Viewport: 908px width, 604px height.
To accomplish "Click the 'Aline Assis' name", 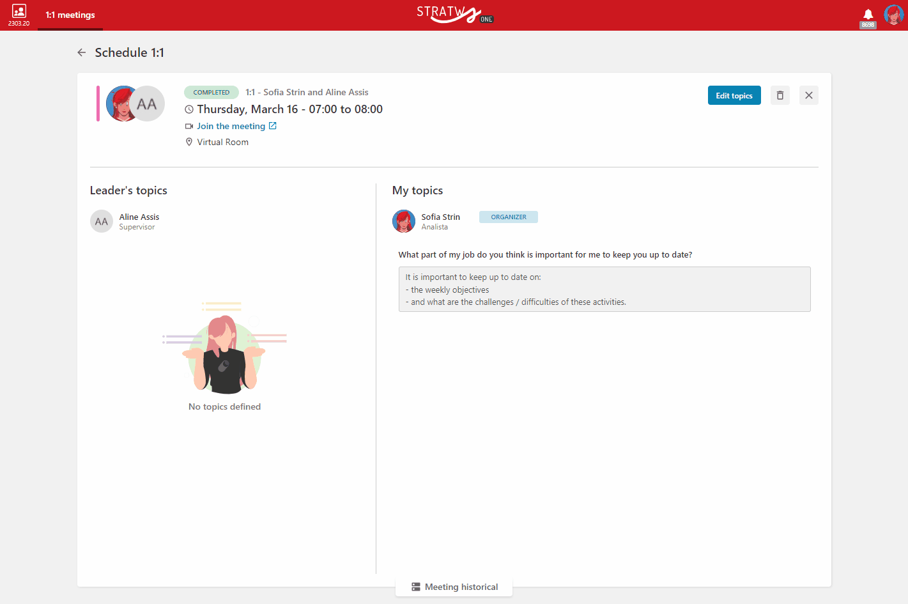I will [x=139, y=217].
